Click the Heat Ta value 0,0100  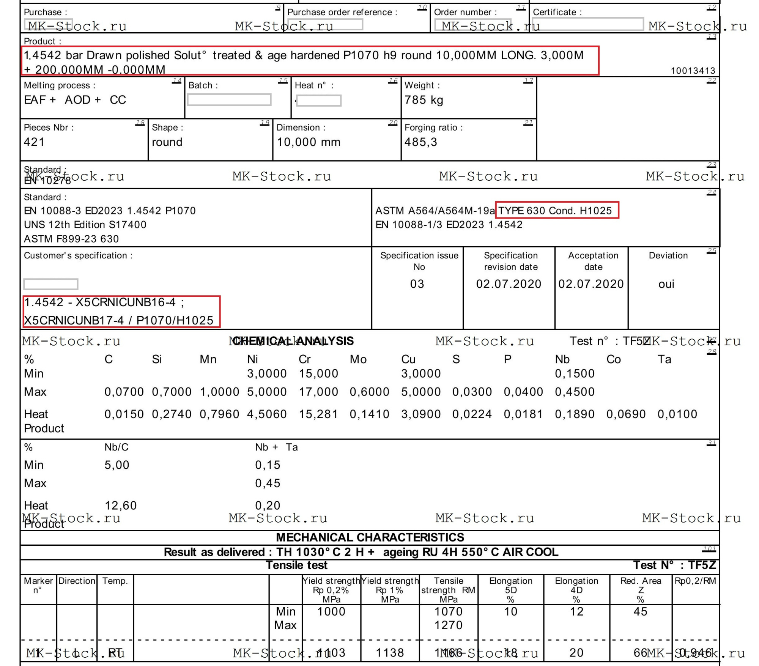677,414
